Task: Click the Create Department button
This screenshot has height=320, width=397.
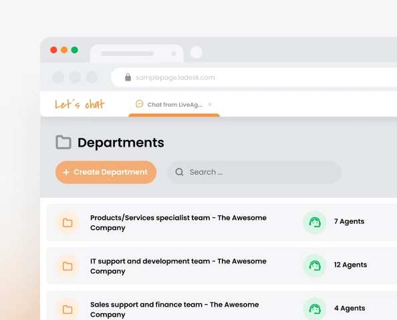Action: click(x=106, y=172)
